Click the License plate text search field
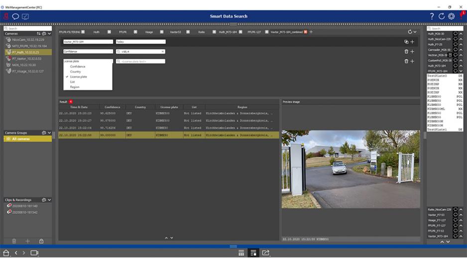Viewport: 467px width, 262px height. click(140, 61)
